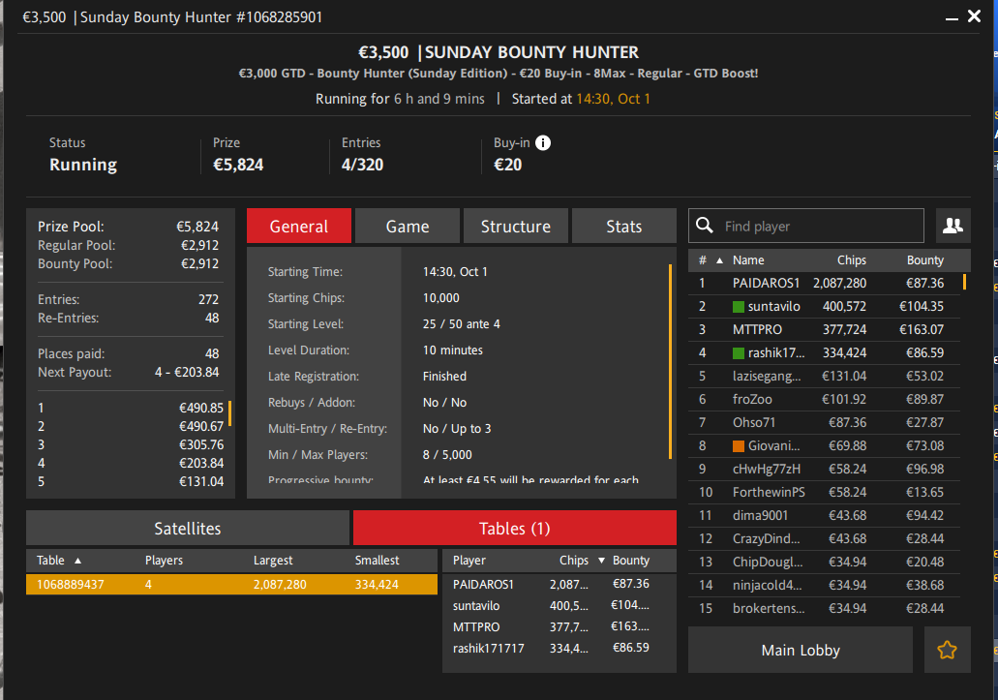Select player dima9001 in ranking
This screenshot has width=998, height=700.
click(x=824, y=515)
